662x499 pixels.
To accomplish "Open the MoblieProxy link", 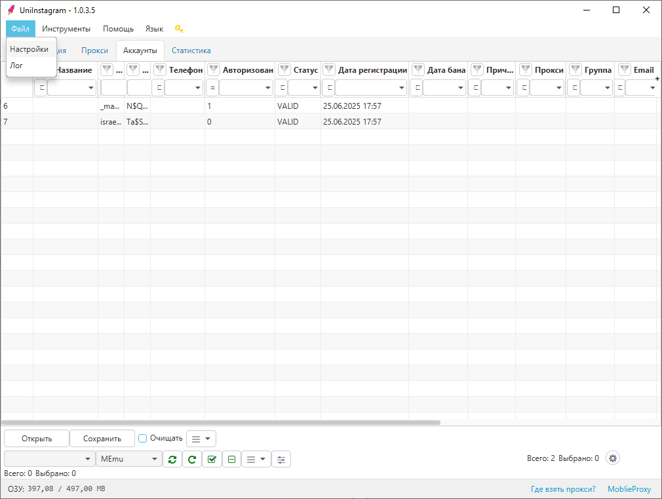I will [629, 489].
